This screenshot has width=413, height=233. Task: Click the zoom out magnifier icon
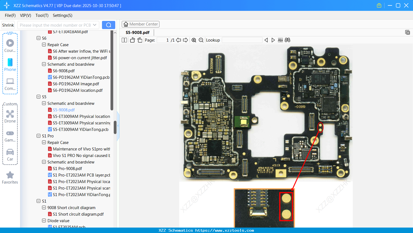point(201,40)
